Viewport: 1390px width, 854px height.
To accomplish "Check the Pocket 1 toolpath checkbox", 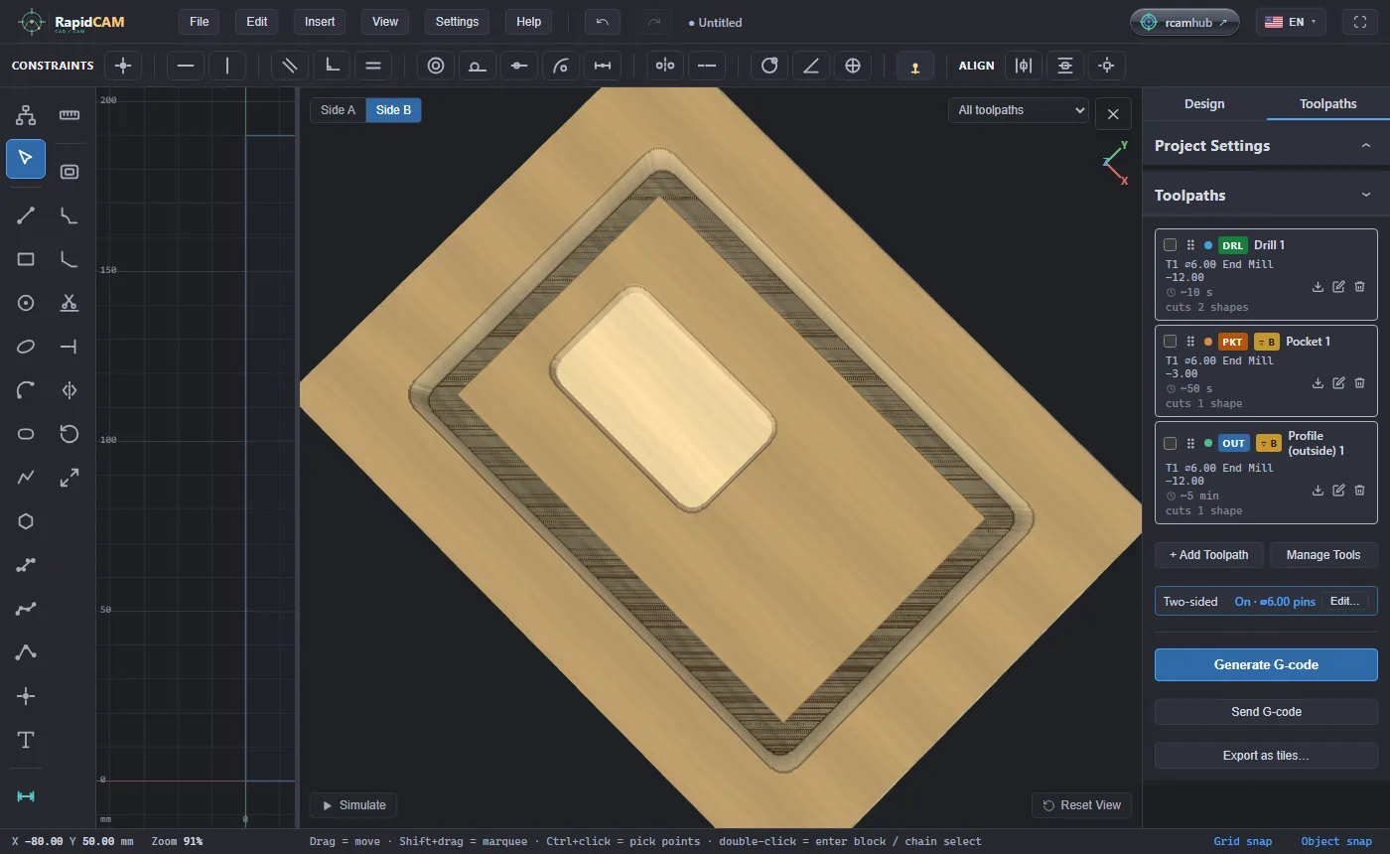I will pos(1171,342).
